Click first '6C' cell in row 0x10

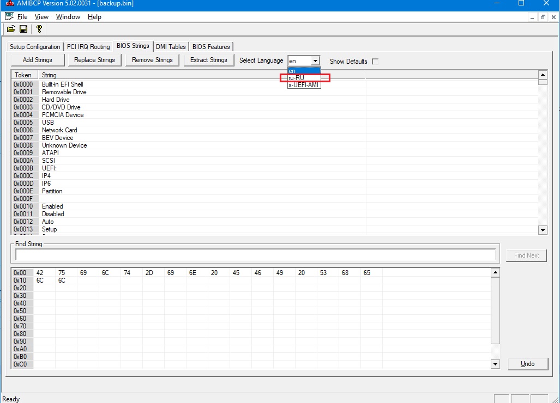pos(44,280)
